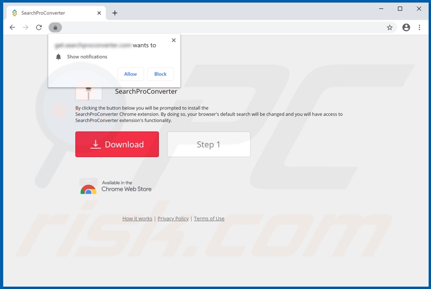Viewport: 431px width, 289px height.
Task: Block notifications from the site
Action: tap(160, 74)
